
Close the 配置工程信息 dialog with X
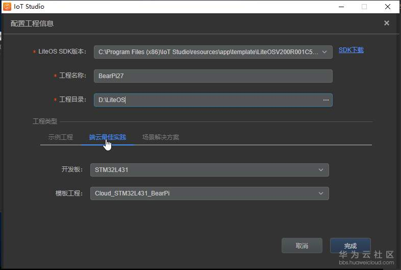tap(386, 23)
